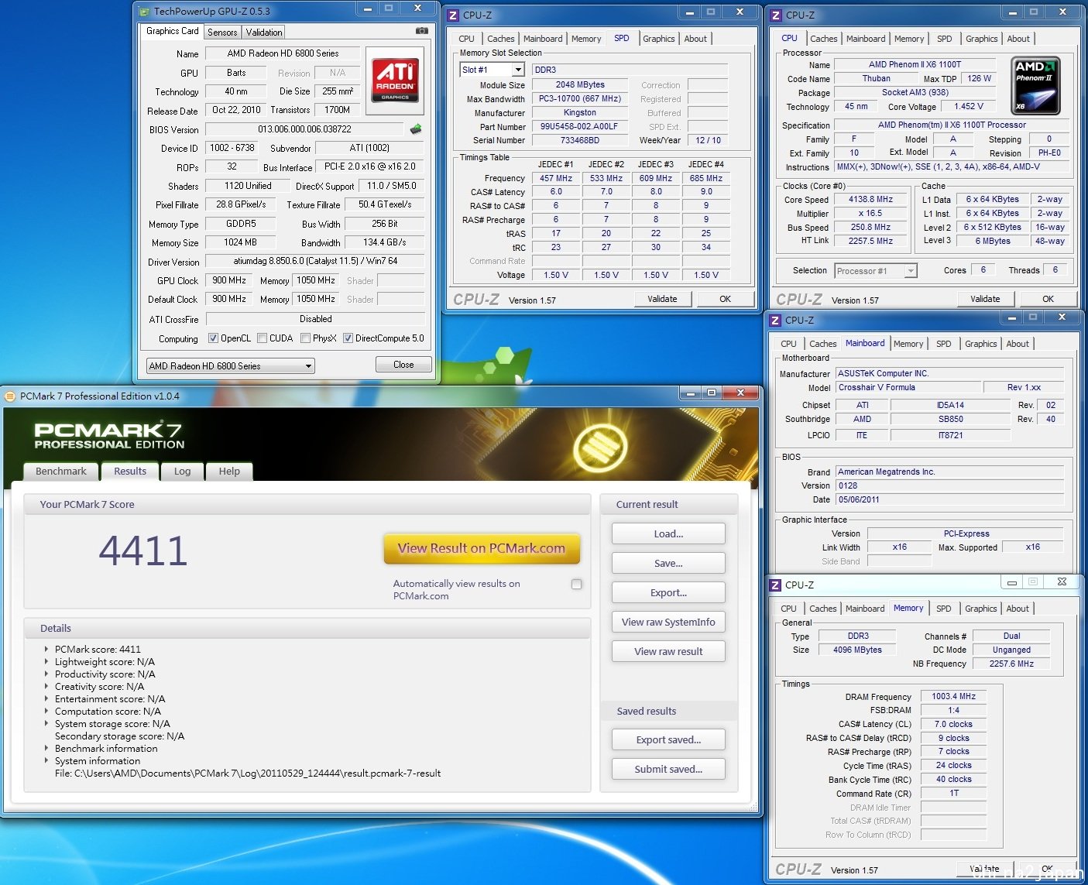1088x885 pixels.
Task: Click the GPU-Z screenshot camera icon
Action: coord(421,31)
